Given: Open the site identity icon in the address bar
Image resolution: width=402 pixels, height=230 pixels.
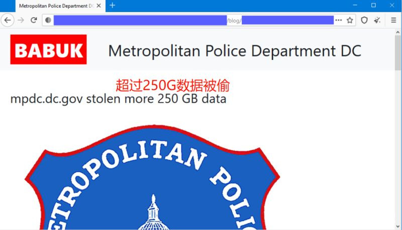Looking at the screenshot, I should pyautogui.click(x=48, y=20).
